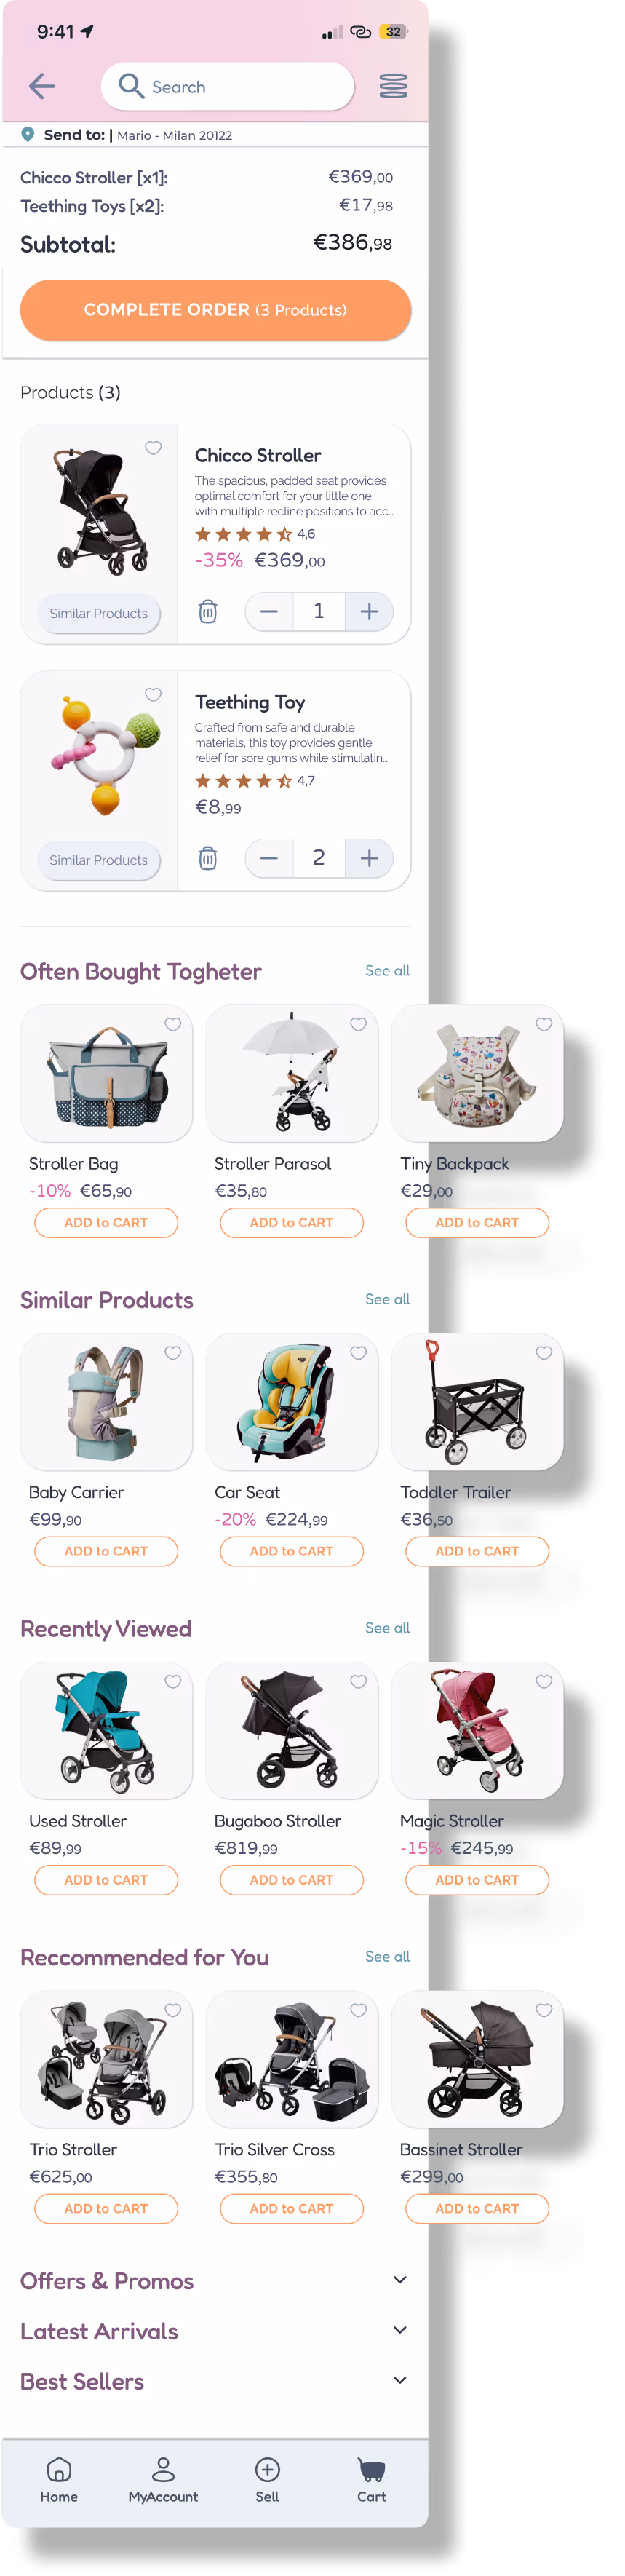Open the MyAccount tab
The height and width of the screenshot is (2576, 625).
(x=163, y=2478)
